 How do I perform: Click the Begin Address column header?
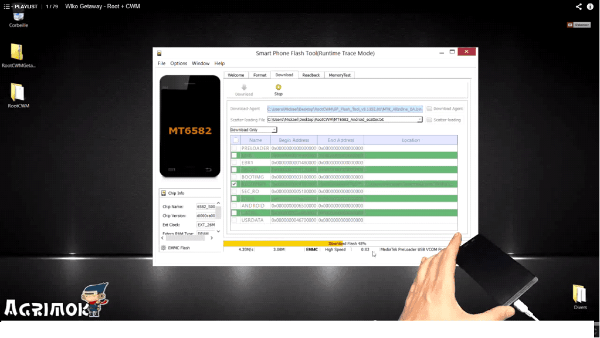tap(294, 140)
